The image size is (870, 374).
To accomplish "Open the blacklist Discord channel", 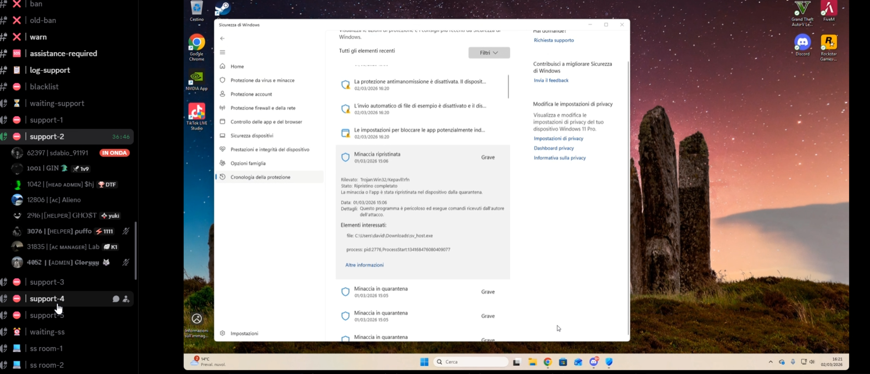I will click(67, 87).
